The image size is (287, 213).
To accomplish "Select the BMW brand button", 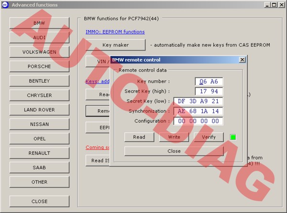I will pos(39,23).
